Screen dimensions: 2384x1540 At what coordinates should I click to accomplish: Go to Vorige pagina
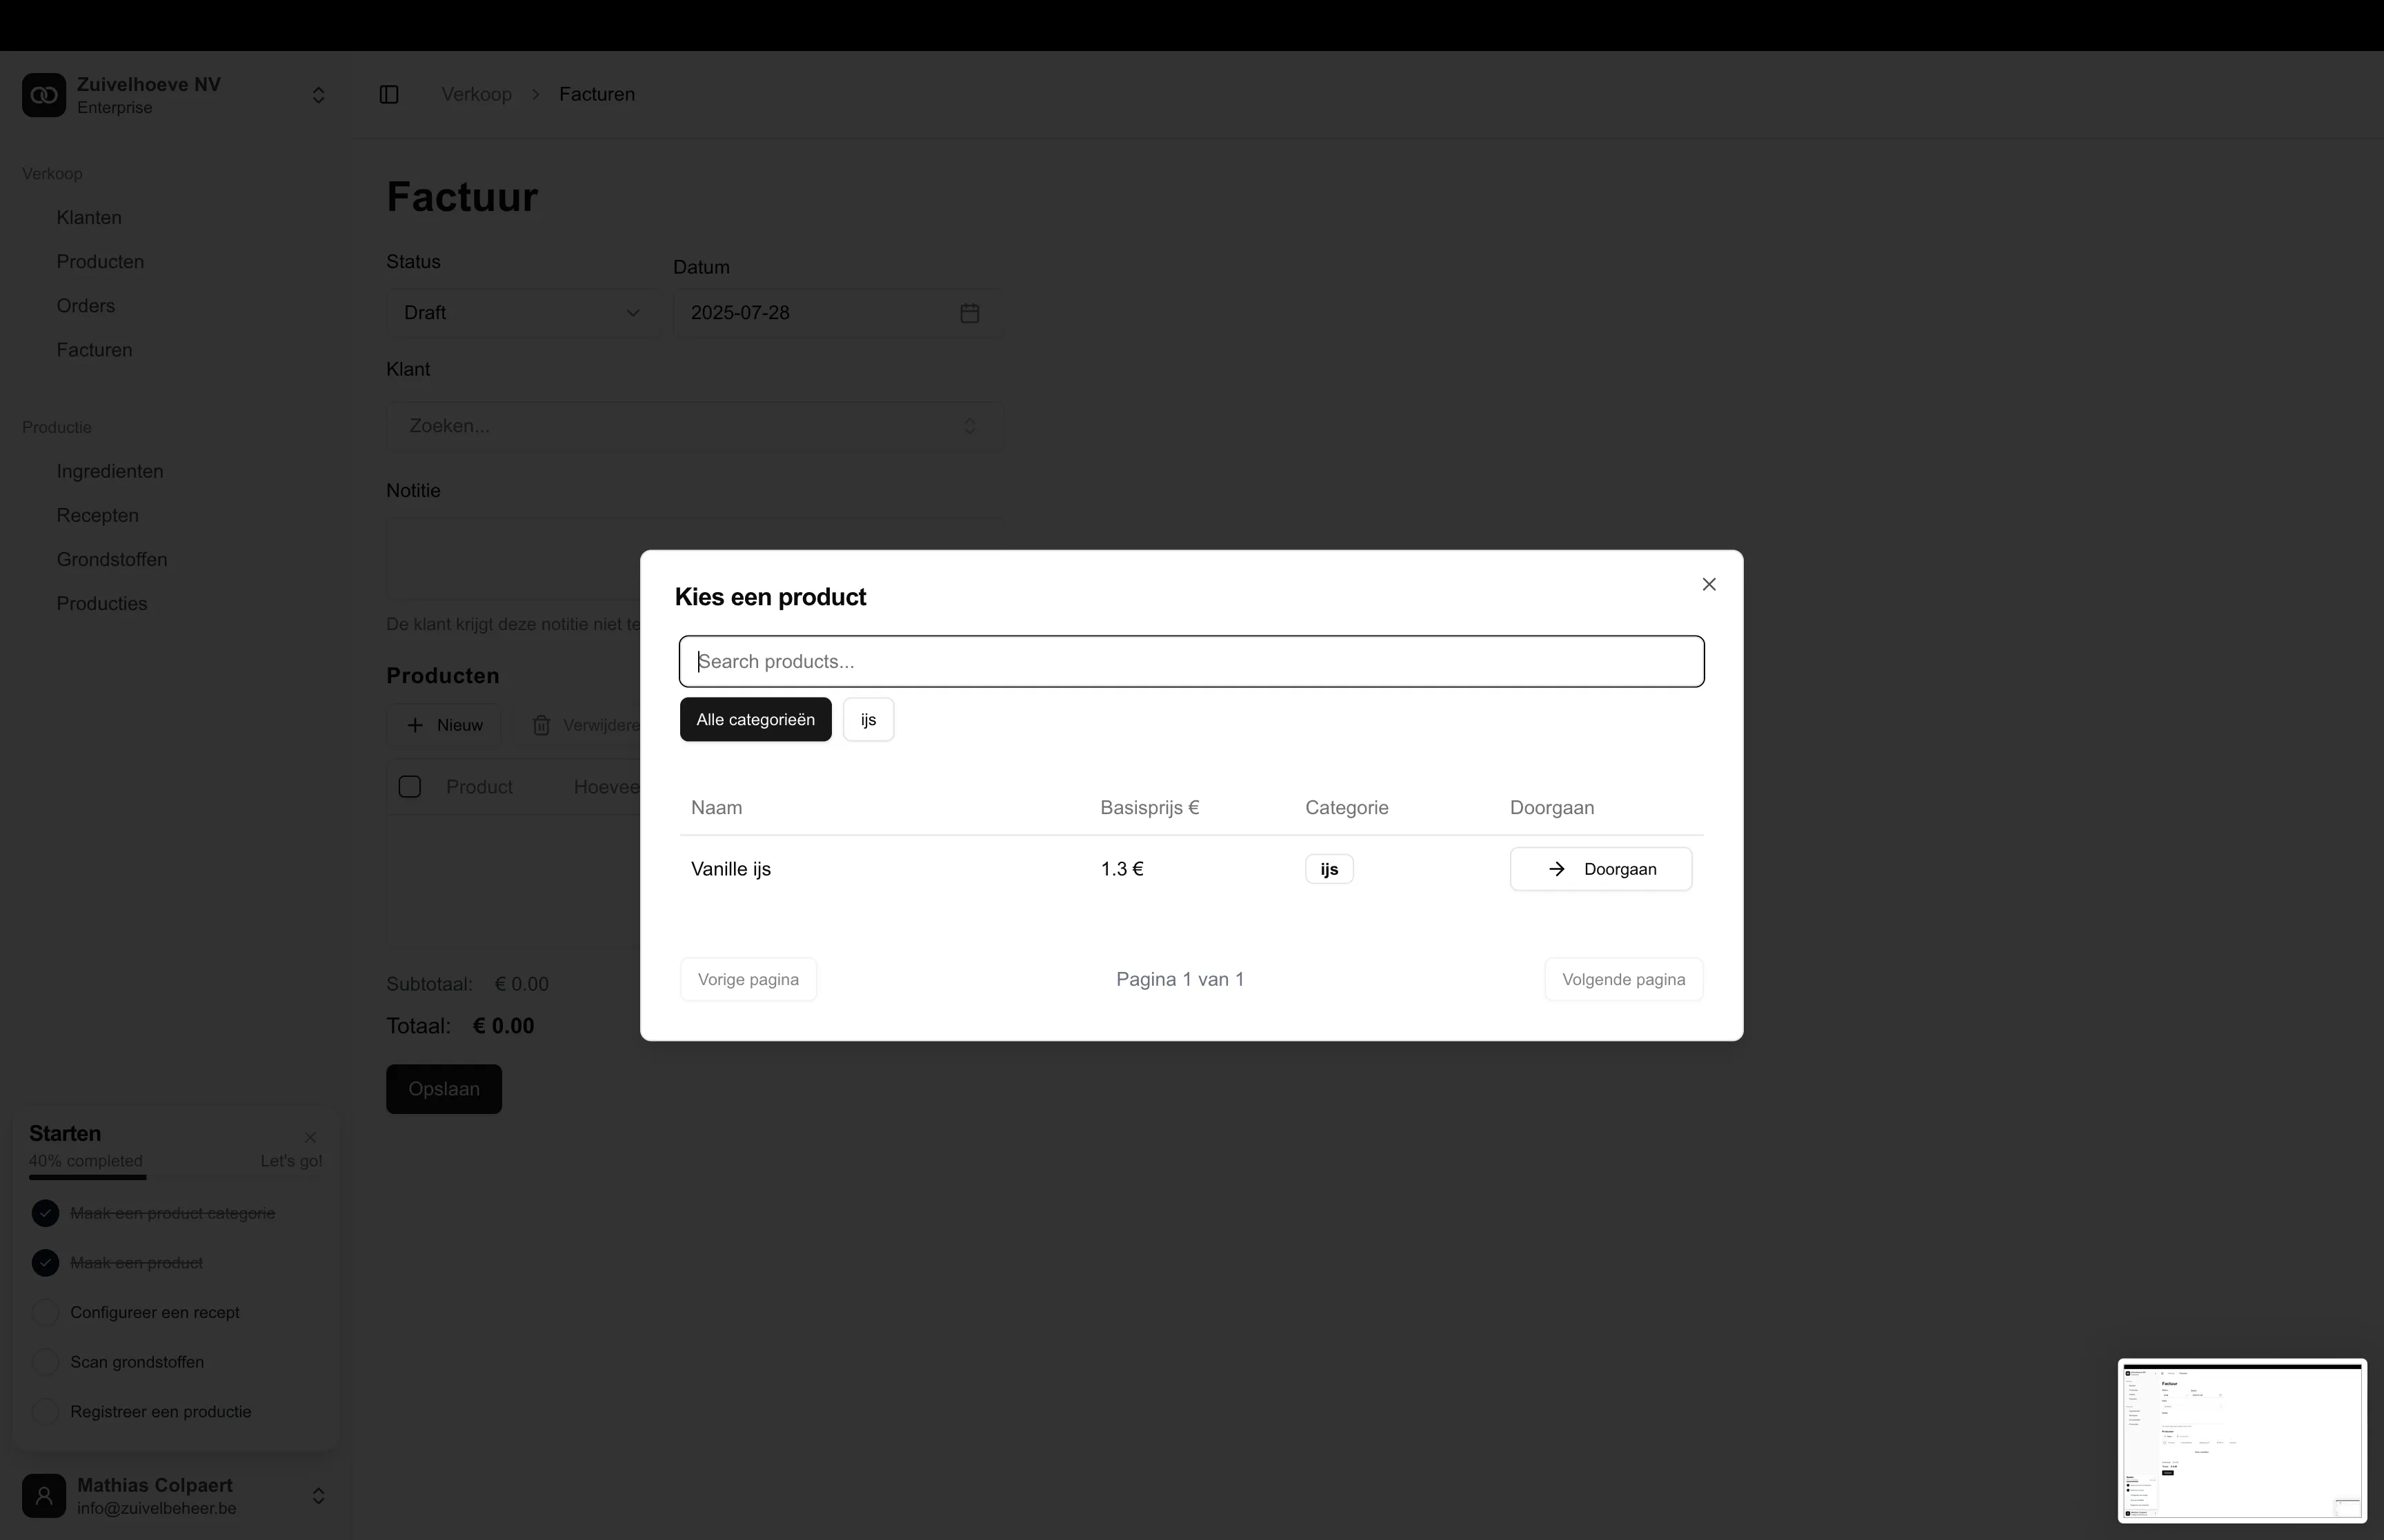click(x=748, y=979)
